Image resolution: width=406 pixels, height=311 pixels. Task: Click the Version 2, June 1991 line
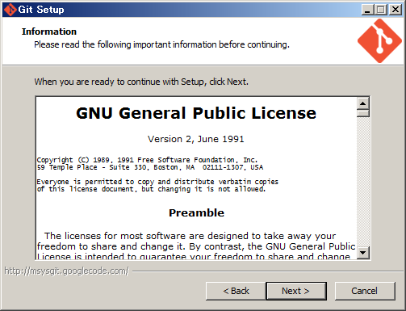point(196,139)
